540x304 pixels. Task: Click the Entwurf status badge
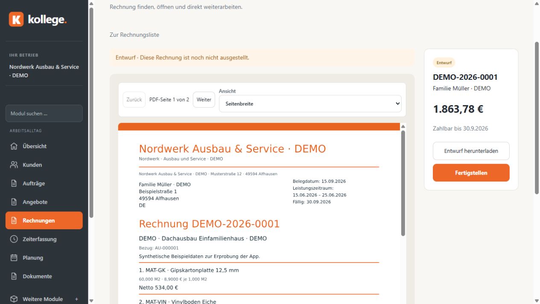(444, 63)
